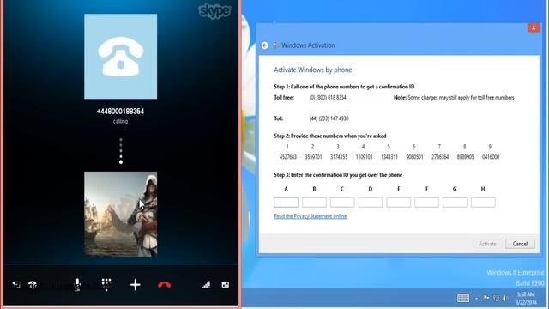
Task: Go back in Windows Activation wizard
Action: coord(265,45)
